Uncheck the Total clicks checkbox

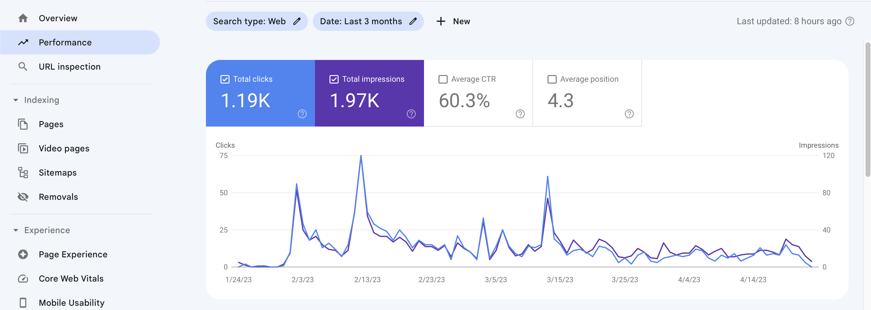pos(225,79)
